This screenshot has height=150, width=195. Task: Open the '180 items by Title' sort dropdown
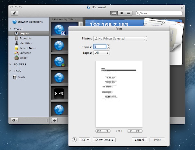tap(64, 20)
